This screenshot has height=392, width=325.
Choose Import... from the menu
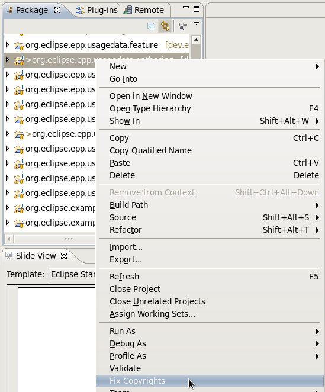click(210, 248)
